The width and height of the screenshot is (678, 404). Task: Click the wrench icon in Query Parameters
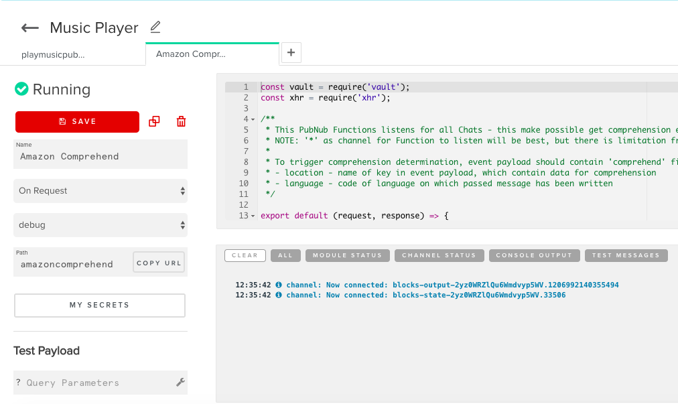tap(180, 382)
